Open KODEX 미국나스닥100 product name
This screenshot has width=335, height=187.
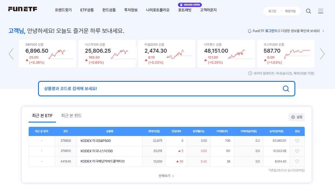pos(97,151)
